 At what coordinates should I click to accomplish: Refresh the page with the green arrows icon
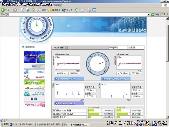(x=28, y=10)
